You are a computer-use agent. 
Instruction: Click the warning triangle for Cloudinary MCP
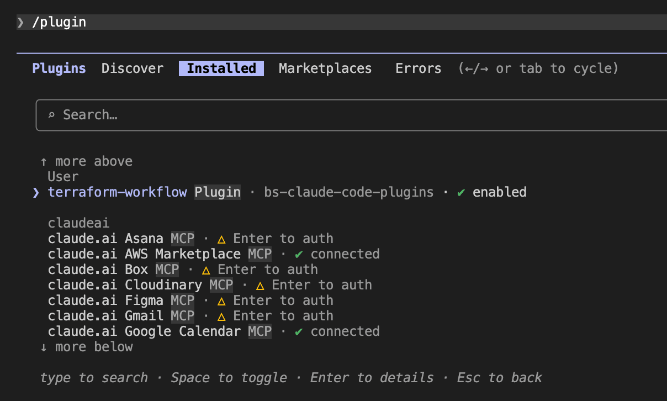pyautogui.click(x=260, y=284)
